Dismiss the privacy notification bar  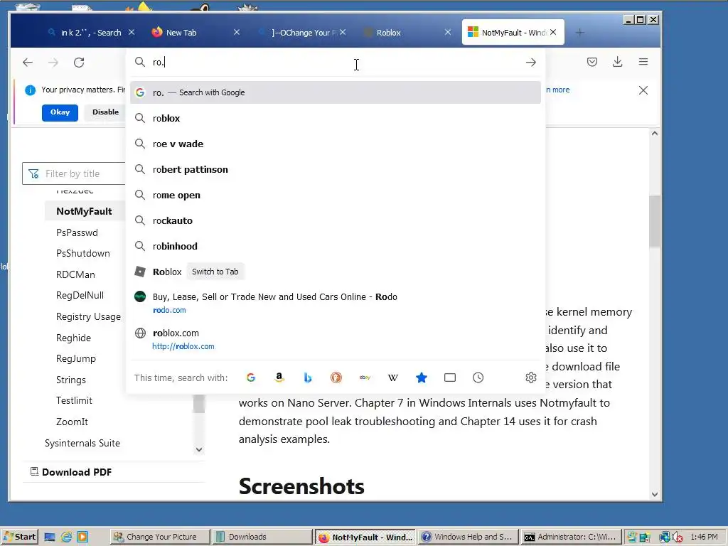(643, 90)
